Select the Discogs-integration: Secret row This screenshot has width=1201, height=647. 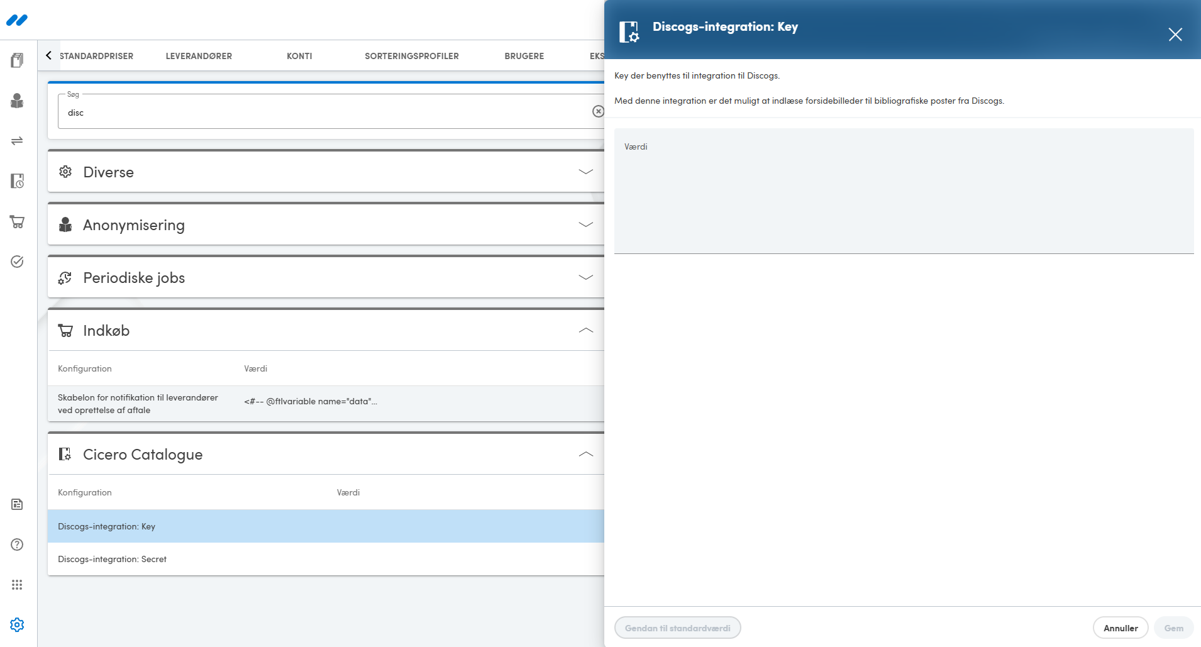tap(326, 559)
